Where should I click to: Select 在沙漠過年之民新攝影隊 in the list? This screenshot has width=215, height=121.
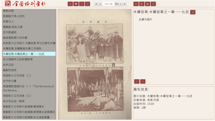coord(18,59)
